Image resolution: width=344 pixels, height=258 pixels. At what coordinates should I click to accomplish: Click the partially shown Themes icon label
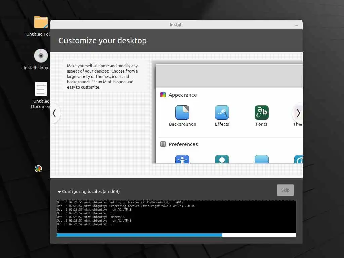(298, 124)
